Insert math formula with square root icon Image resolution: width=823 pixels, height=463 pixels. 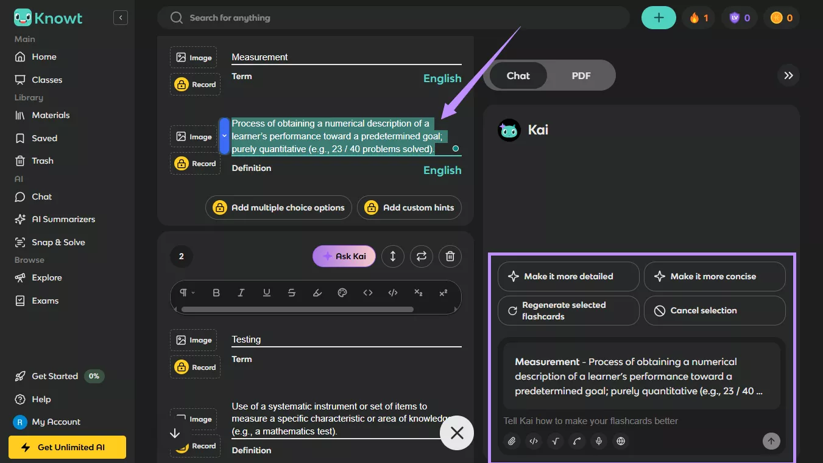click(x=555, y=441)
